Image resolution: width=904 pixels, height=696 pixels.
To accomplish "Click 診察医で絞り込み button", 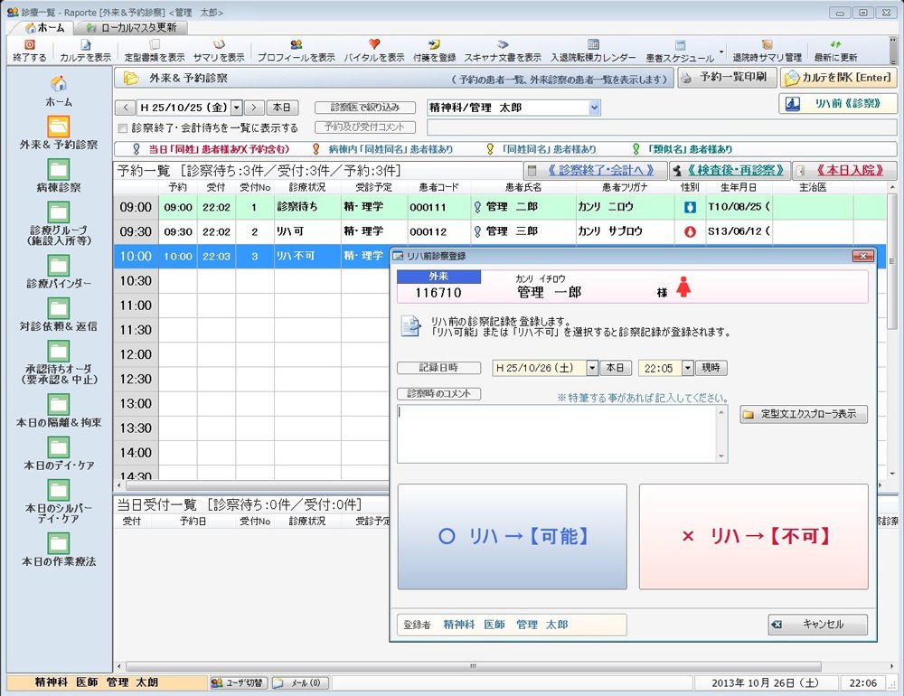I will [x=365, y=108].
